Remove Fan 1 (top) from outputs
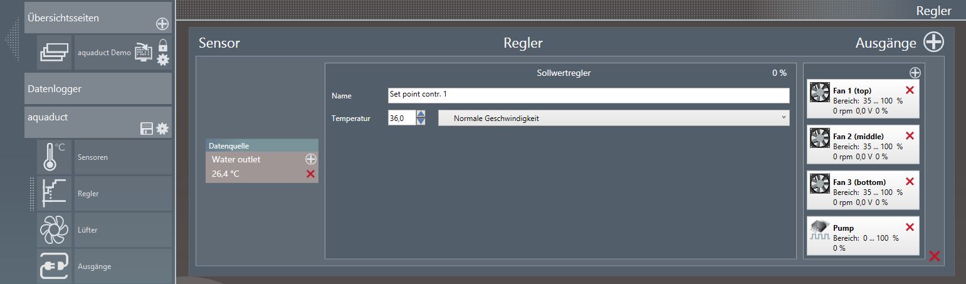This screenshot has height=284, width=966. coord(910,90)
